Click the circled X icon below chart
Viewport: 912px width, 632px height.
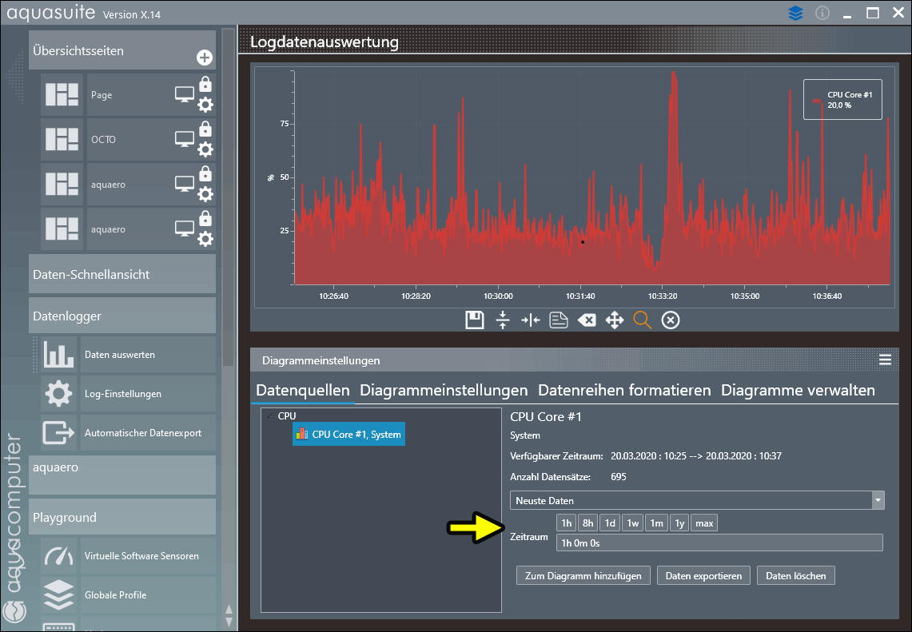click(x=671, y=320)
